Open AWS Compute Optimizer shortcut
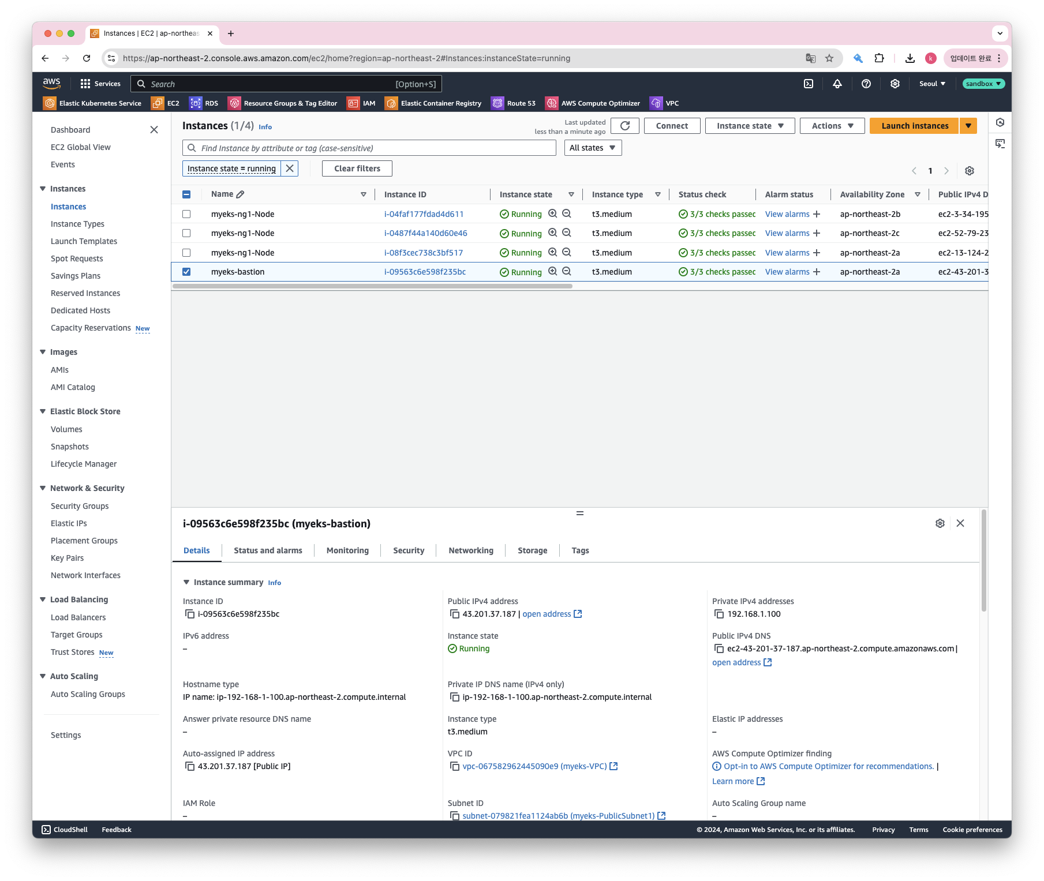This screenshot has width=1044, height=881. pyautogui.click(x=593, y=103)
